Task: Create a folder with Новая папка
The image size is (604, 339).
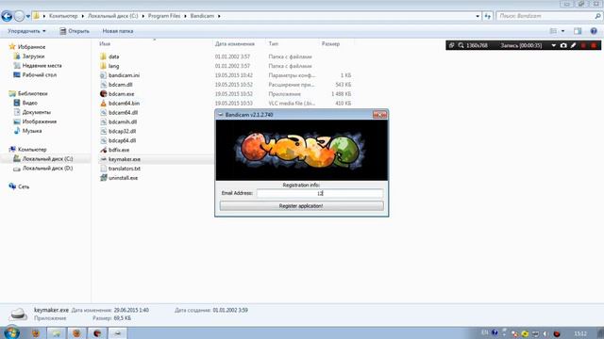Action: [x=118, y=31]
